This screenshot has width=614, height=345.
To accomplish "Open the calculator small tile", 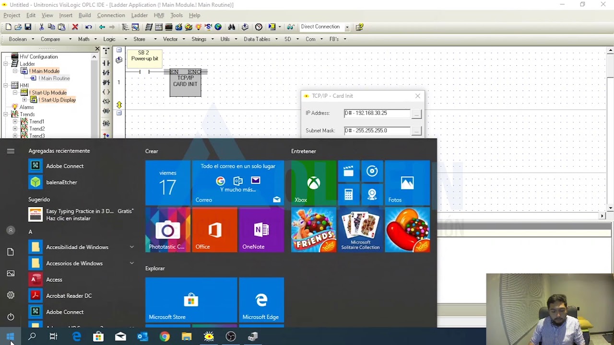I will coord(349,195).
